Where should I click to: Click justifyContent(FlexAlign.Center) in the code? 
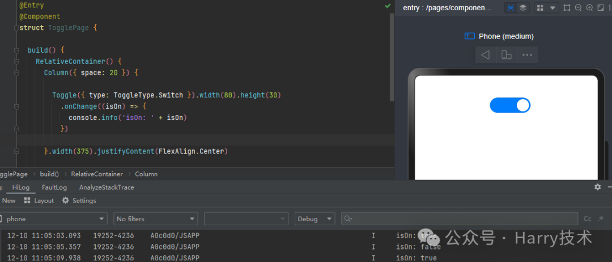click(163, 151)
